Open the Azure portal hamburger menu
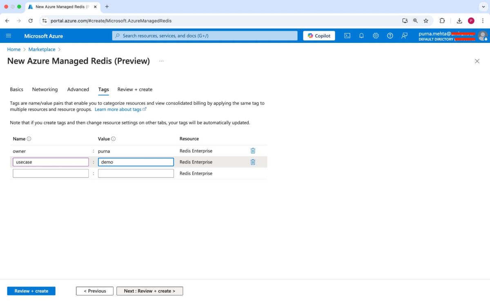This screenshot has height=306, width=490. 9,35
